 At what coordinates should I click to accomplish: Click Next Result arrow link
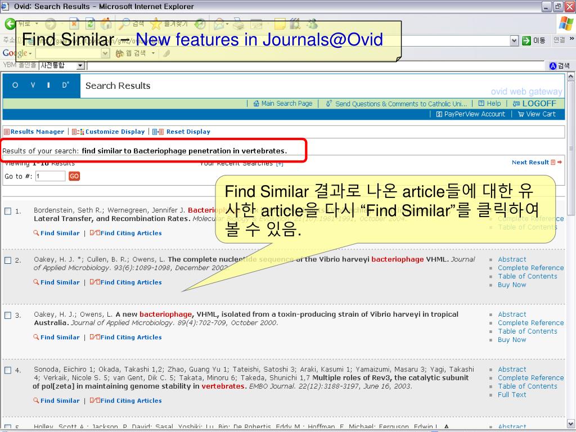point(537,163)
